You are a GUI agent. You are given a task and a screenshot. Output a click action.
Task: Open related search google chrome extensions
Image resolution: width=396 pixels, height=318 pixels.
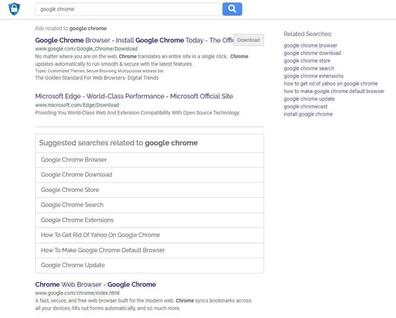point(313,76)
